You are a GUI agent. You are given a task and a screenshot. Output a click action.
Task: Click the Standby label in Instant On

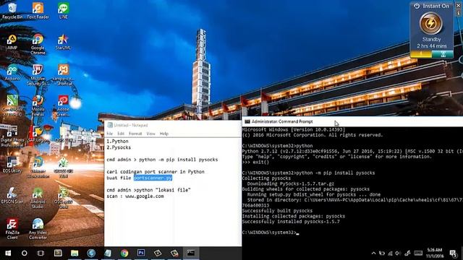[431, 39]
